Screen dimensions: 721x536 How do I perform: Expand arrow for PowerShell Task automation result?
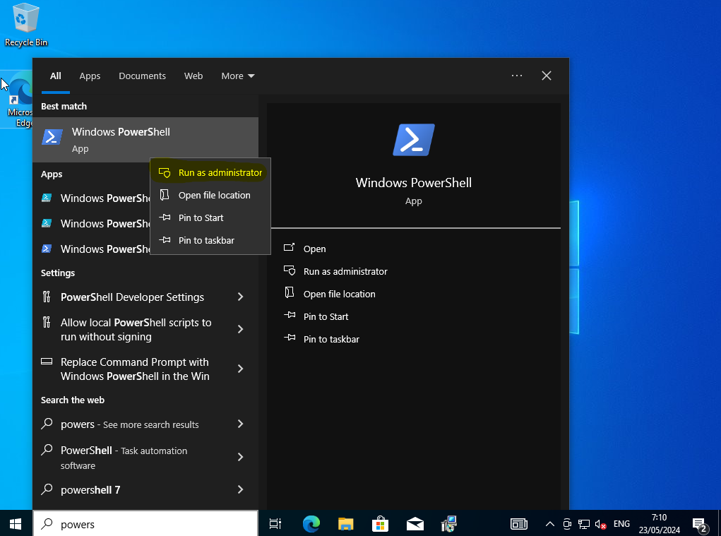pyautogui.click(x=241, y=457)
